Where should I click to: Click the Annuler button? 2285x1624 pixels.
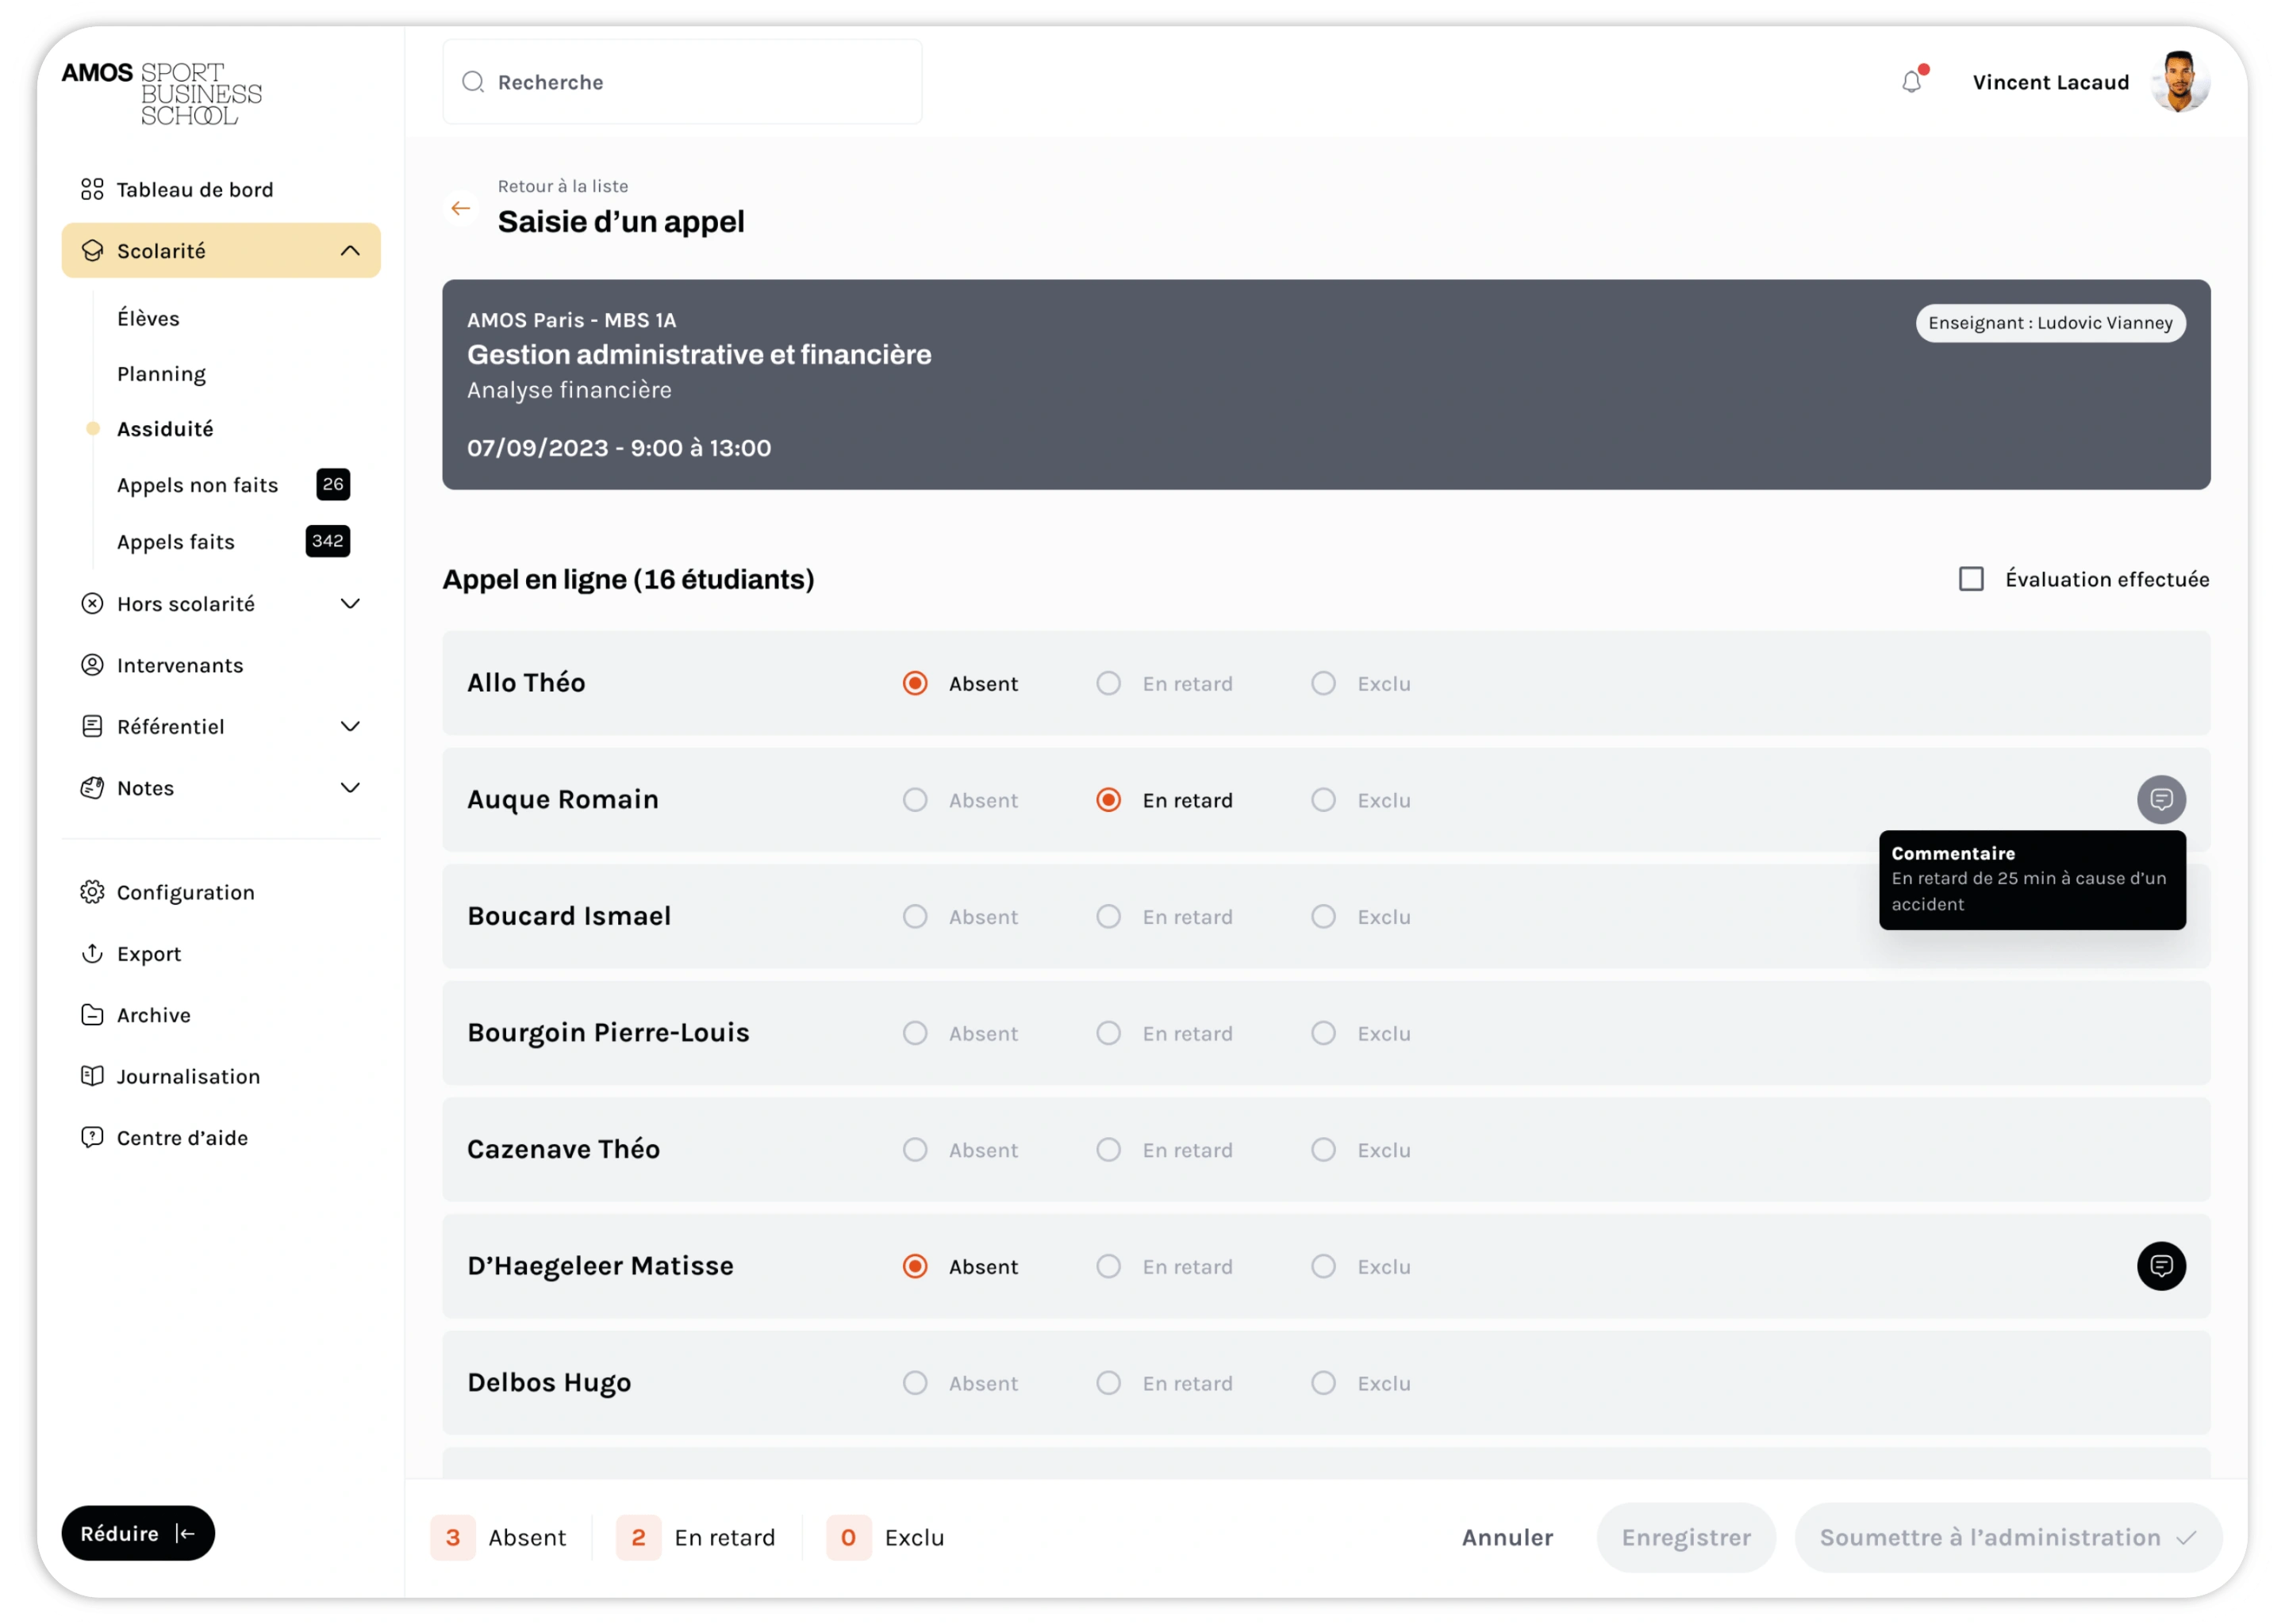[1507, 1537]
